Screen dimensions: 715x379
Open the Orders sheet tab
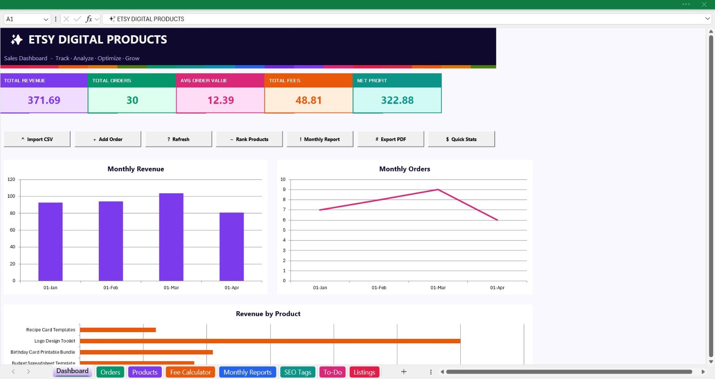pyautogui.click(x=110, y=372)
